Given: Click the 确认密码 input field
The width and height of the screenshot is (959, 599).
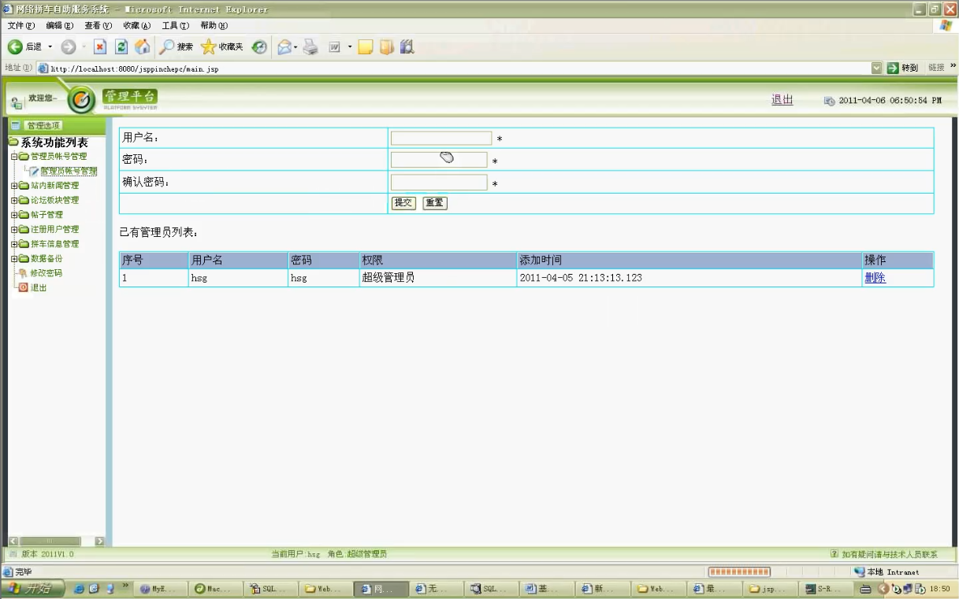Looking at the screenshot, I should (439, 183).
